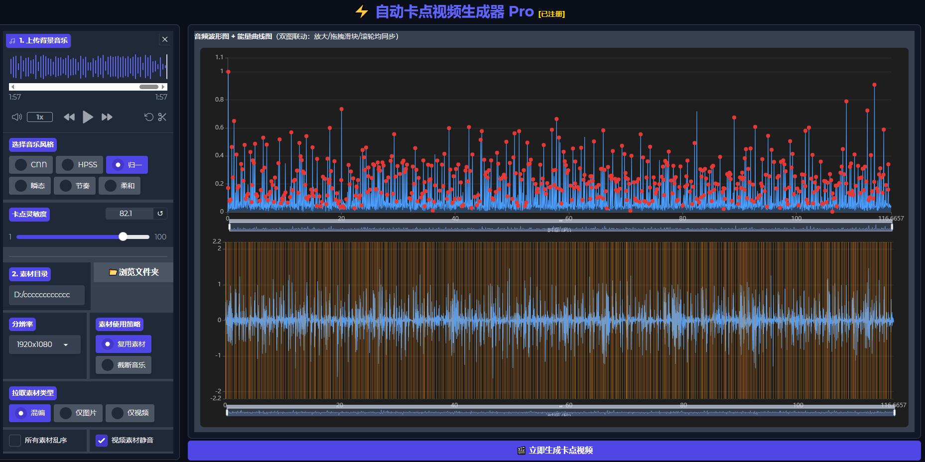The width and height of the screenshot is (925, 462).
Task: Click the material directory path input field
Action: [46, 295]
